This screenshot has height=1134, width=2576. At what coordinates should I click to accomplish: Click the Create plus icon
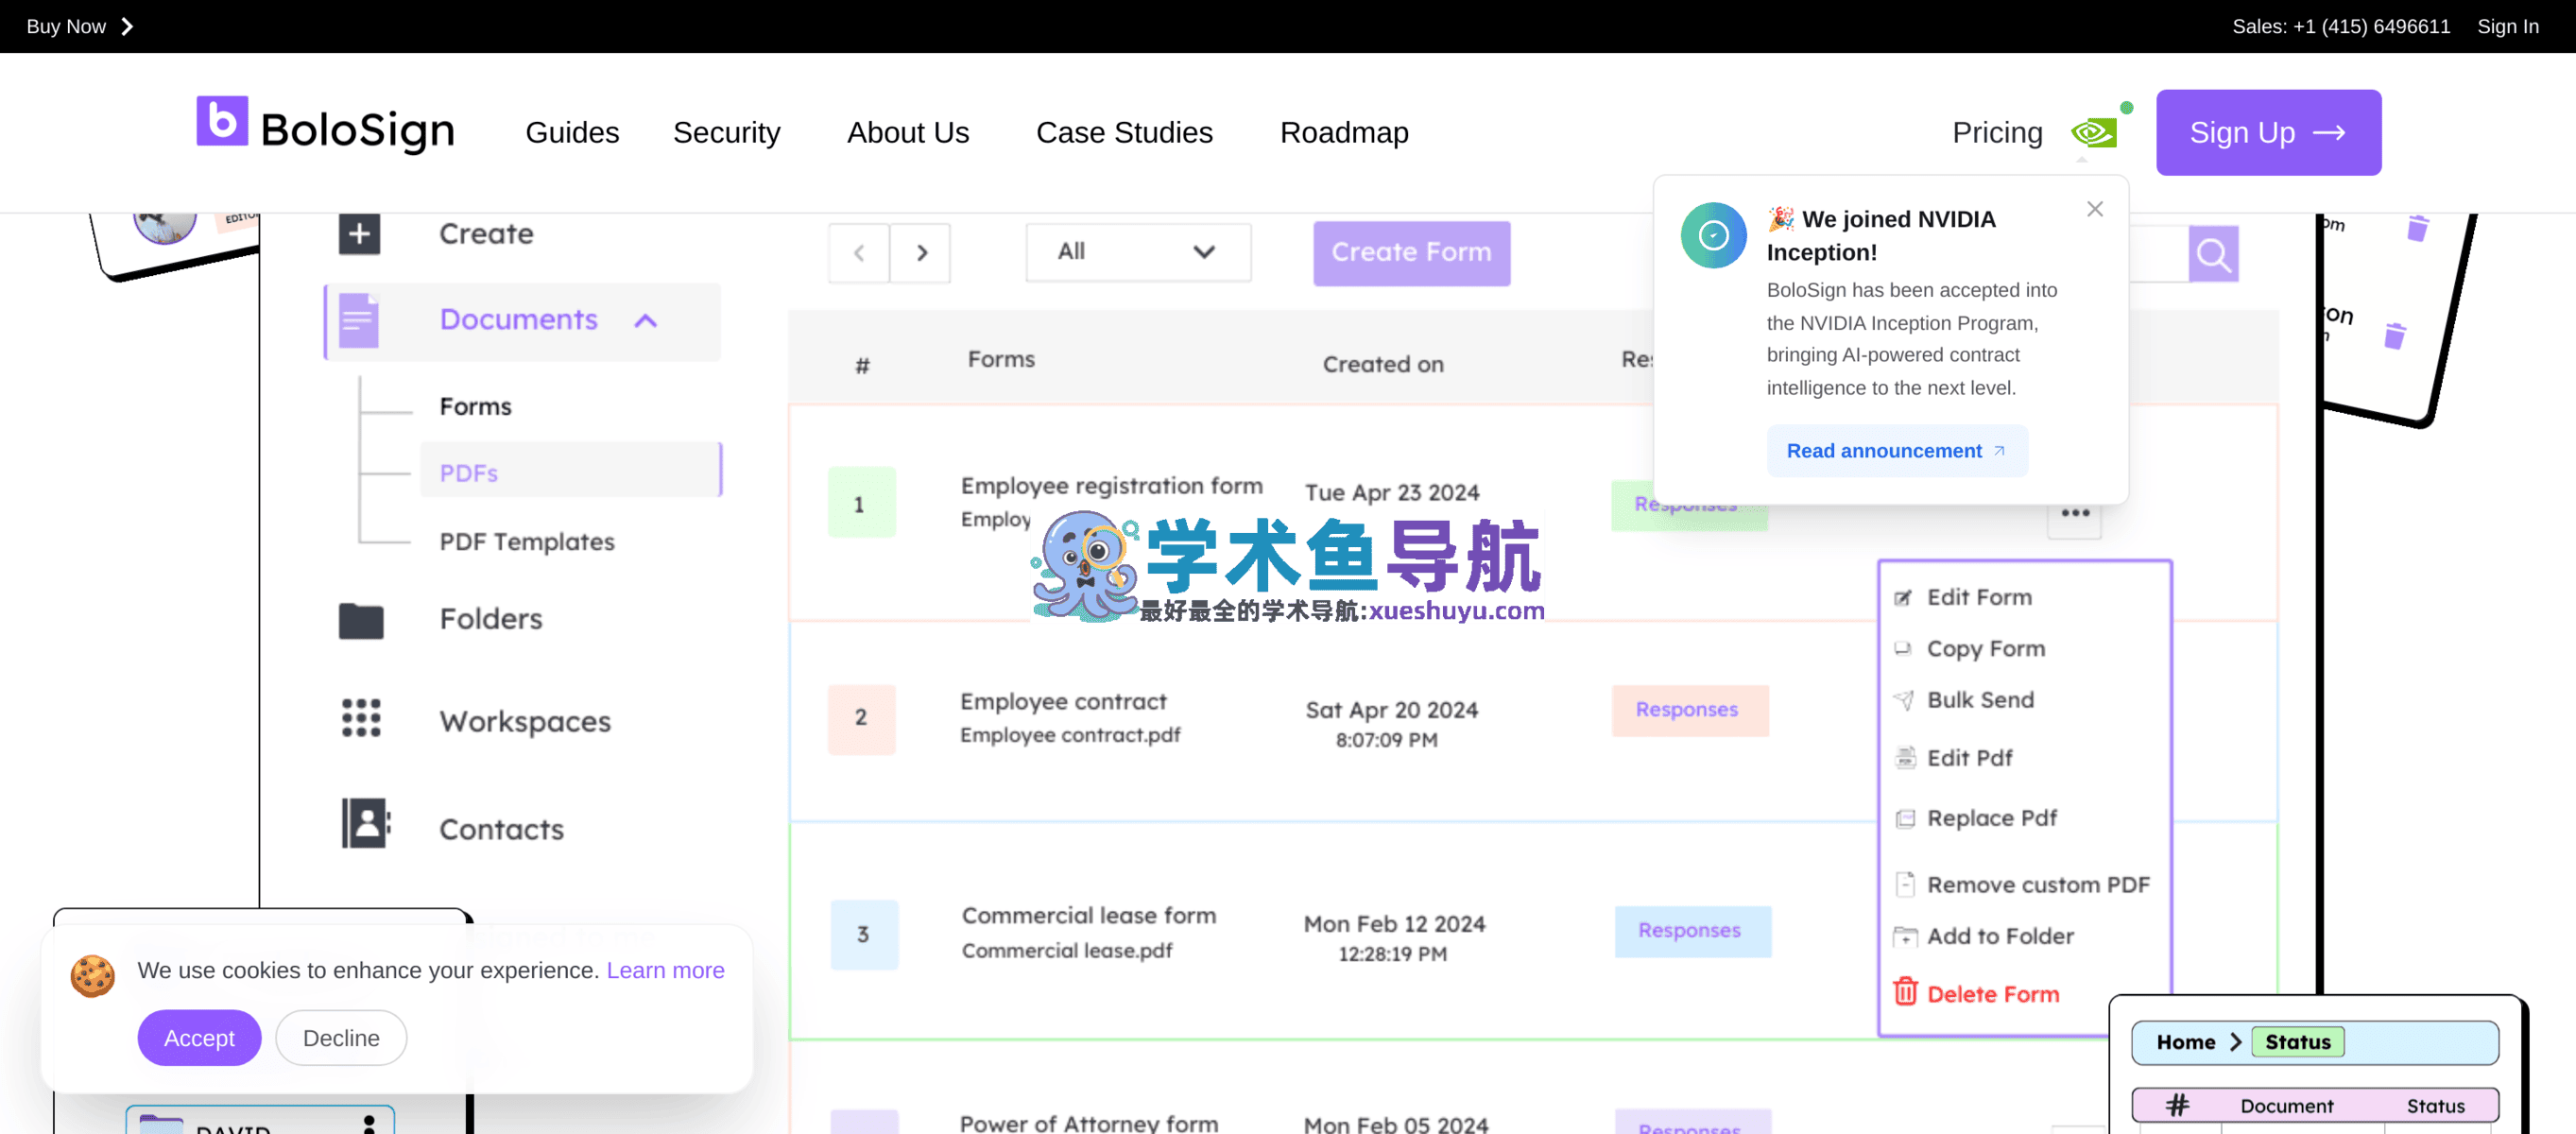coord(359,234)
